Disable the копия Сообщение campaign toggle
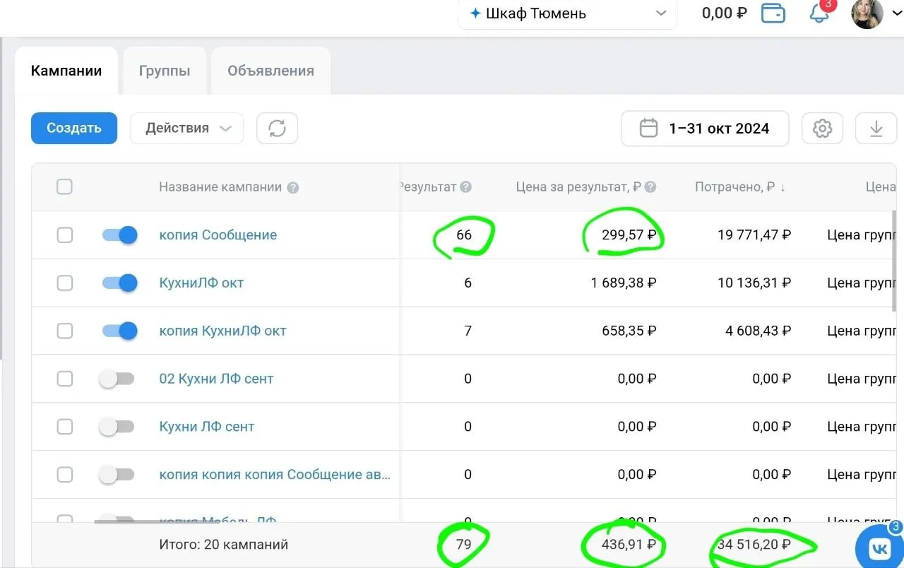This screenshot has height=568, width=904. (x=119, y=235)
